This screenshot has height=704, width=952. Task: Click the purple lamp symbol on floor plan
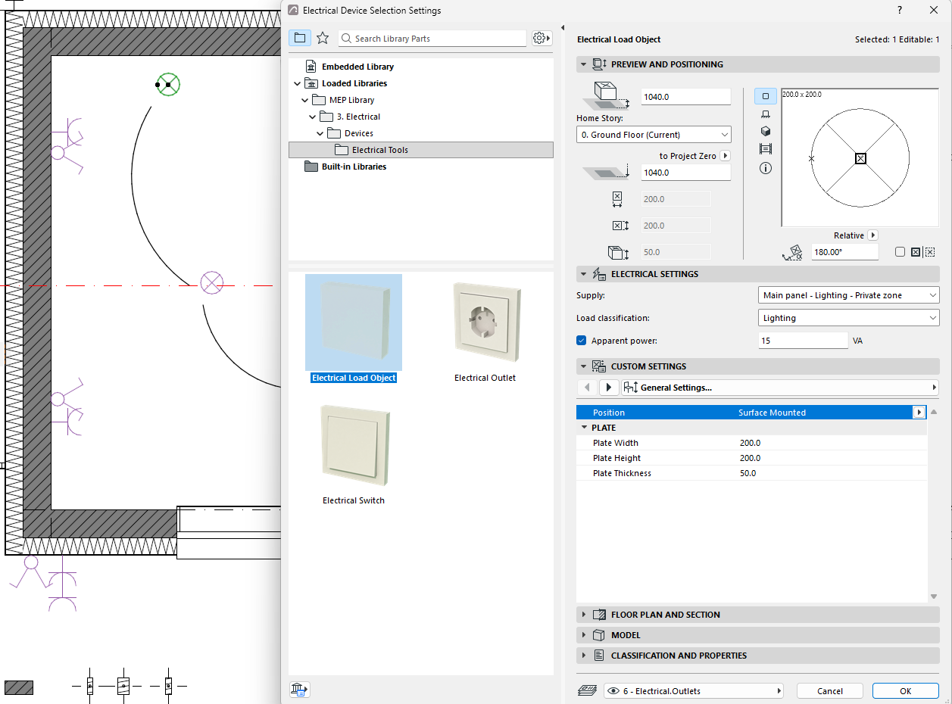point(211,284)
